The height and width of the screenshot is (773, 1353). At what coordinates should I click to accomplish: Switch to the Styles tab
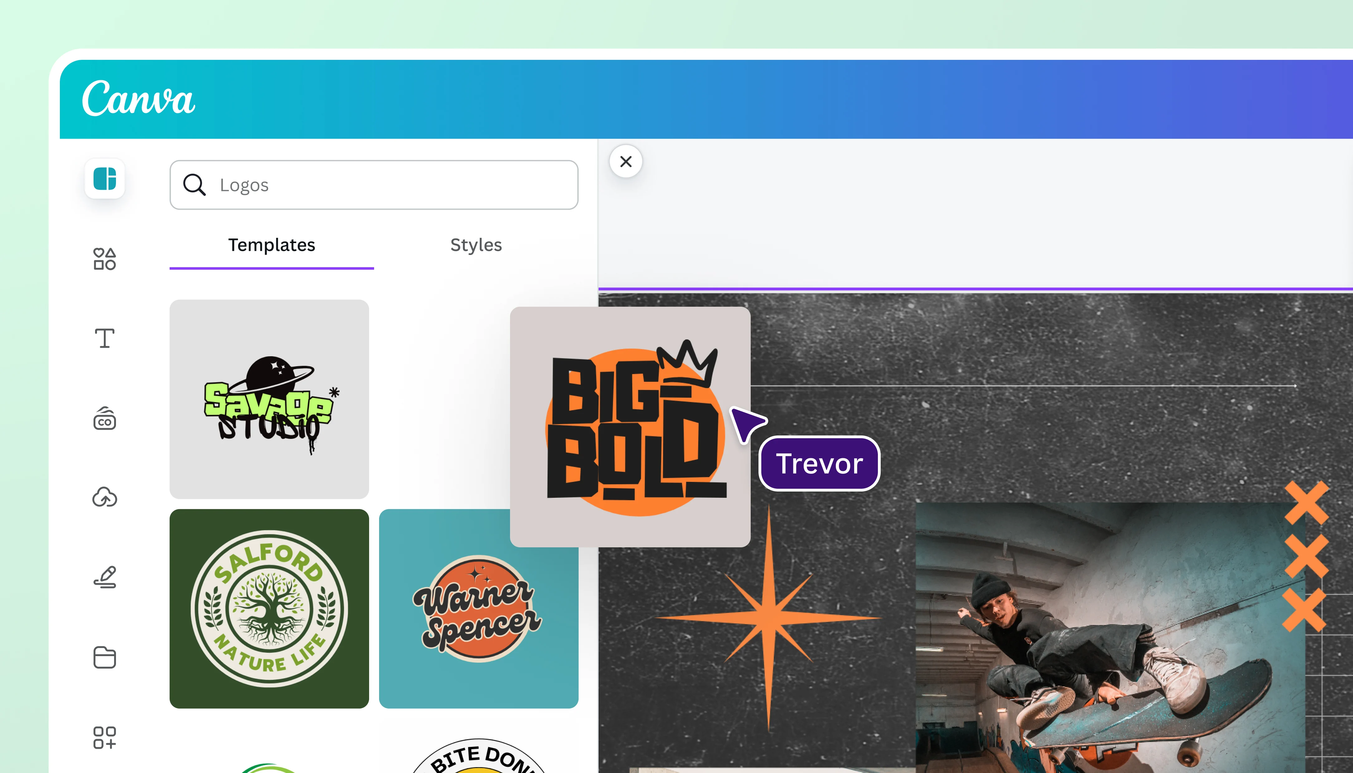click(476, 245)
